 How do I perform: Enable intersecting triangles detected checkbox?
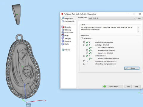click(x=84, y=64)
